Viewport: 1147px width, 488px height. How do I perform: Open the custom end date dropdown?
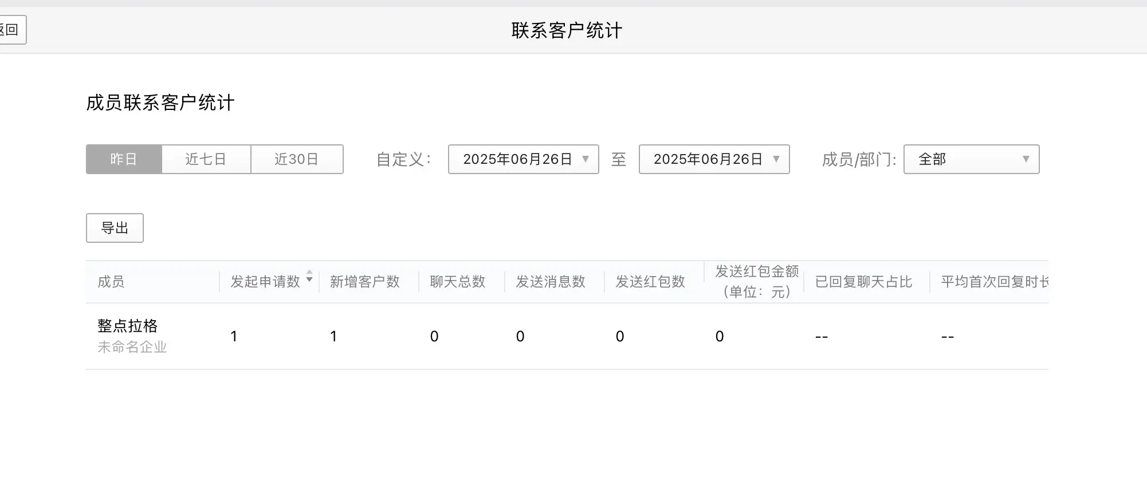click(x=714, y=159)
